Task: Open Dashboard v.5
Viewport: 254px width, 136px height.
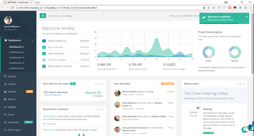Action: pos(17,68)
